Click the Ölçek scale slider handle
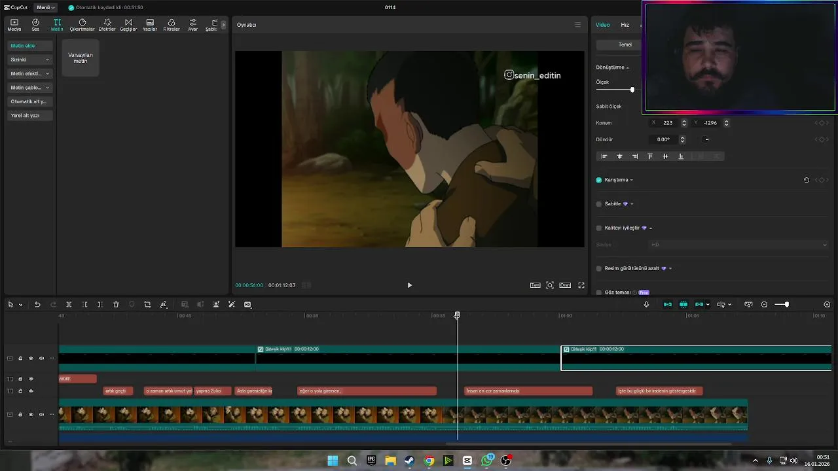The image size is (838, 471). coord(632,90)
